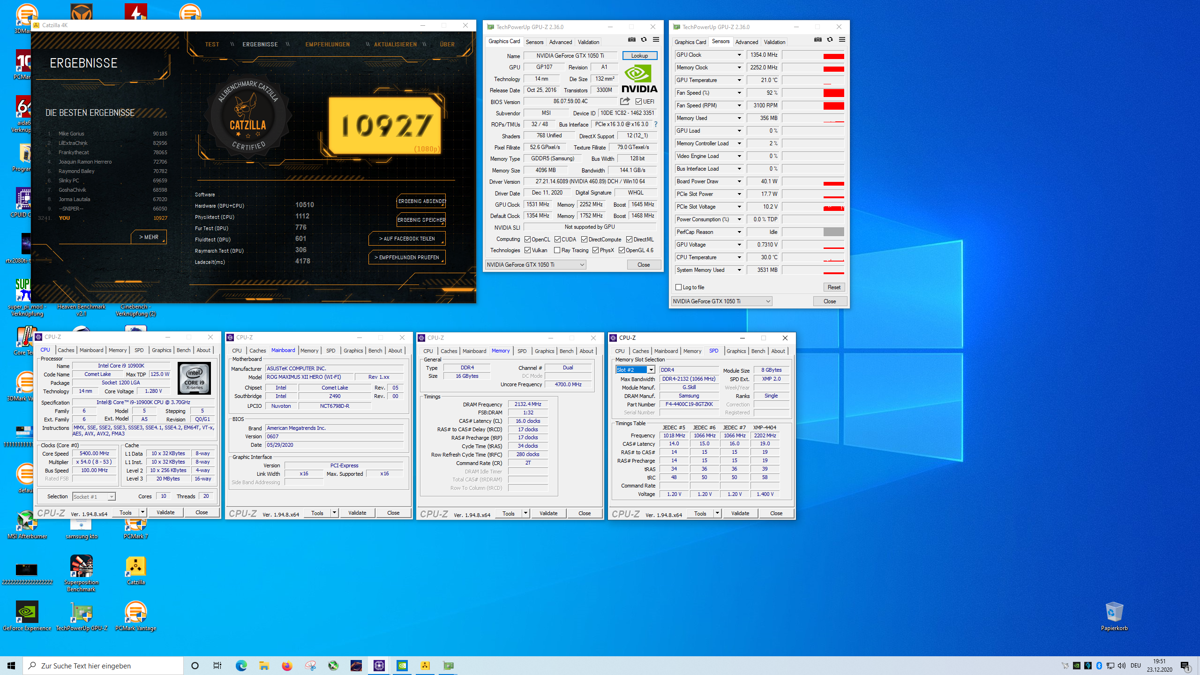Click the refresh icon in GPU-Z Graphics Card window
Image resolution: width=1200 pixels, height=675 pixels.
point(644,40)
